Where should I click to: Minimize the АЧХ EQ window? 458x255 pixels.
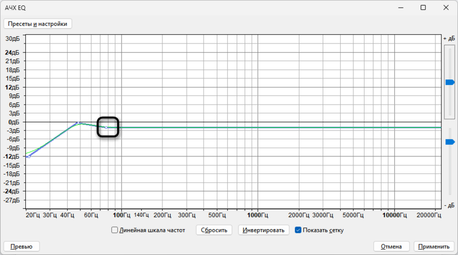[x=401, y=8]
